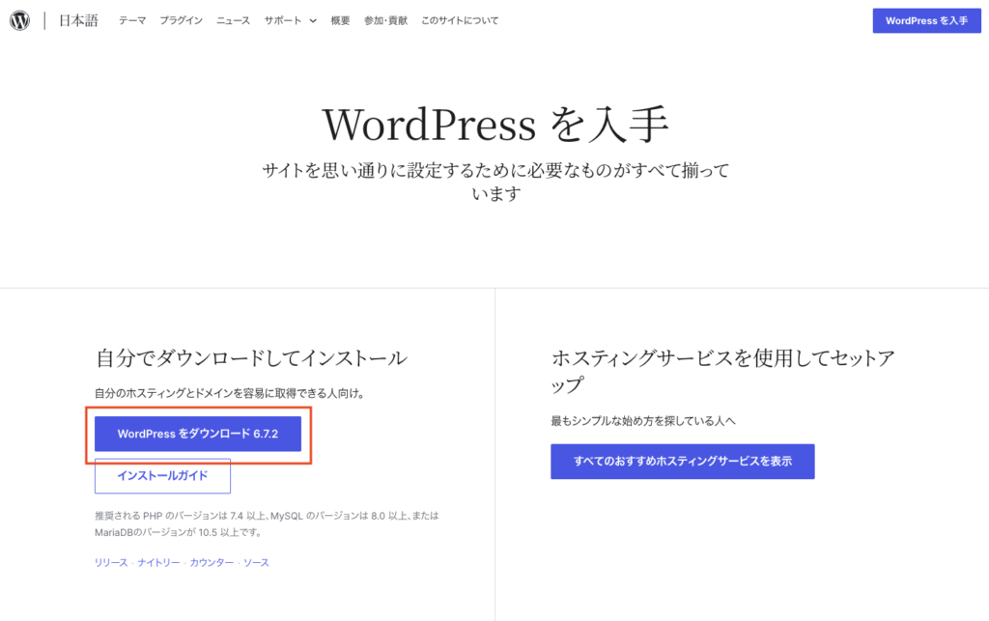
Task: Open the プラグイン menu item
Action: pyautogui.click(x=181, y=20)
